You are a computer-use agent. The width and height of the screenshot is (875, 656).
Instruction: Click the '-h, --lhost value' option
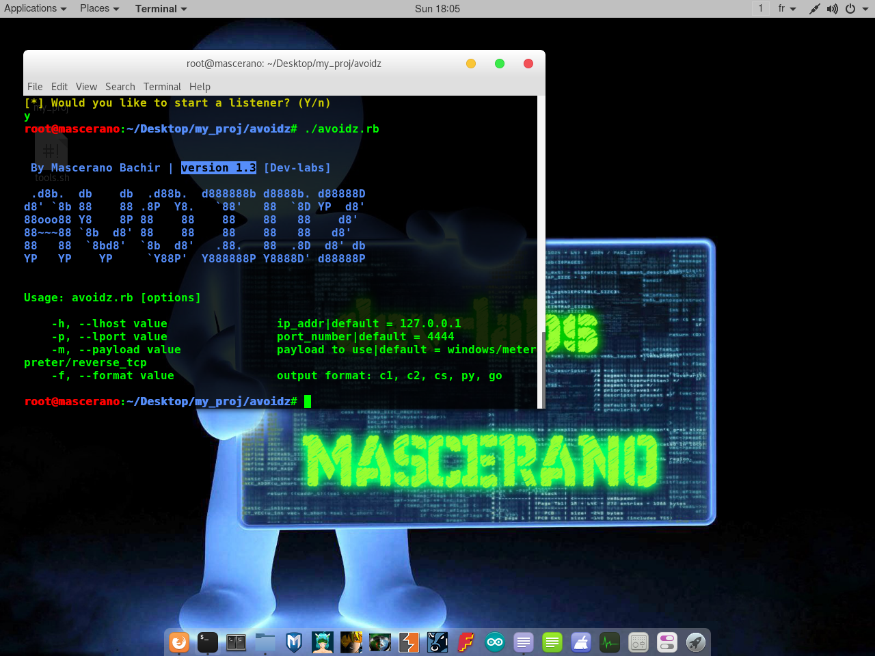point(109,323)
